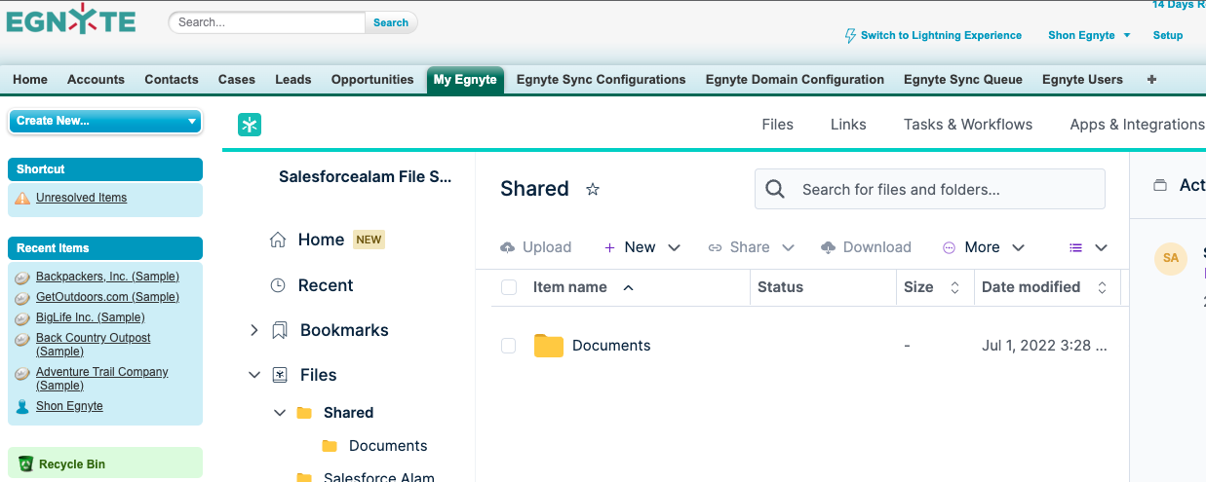The image size is (1206, 482).
Task: Click the list view icon
Action: click(x=1076, y=247)
